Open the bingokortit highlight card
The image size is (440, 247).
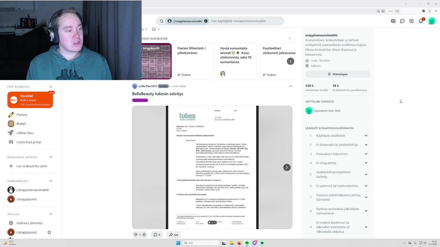point(156,61)
